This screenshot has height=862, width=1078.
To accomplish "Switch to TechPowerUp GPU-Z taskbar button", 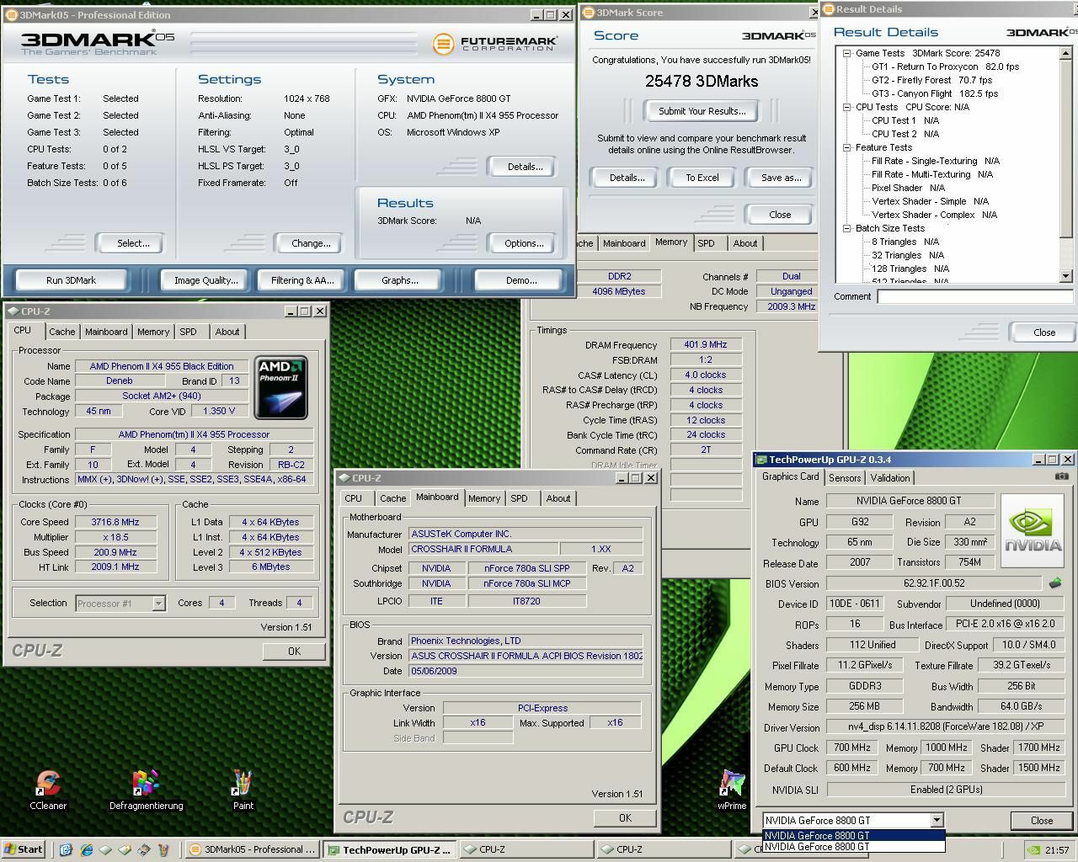I will [x=390, y=849].
